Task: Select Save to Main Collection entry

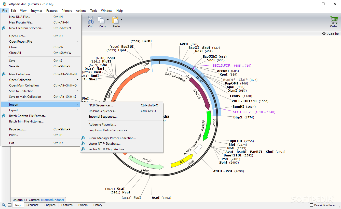Action: [x=41, y=97]
